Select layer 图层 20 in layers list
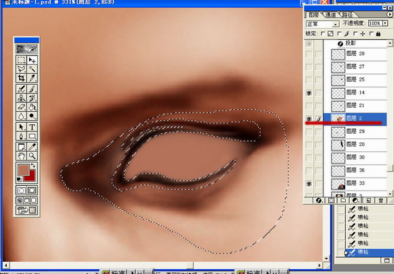The width and height of the screenshot is (394, 274). coord(359,144)
